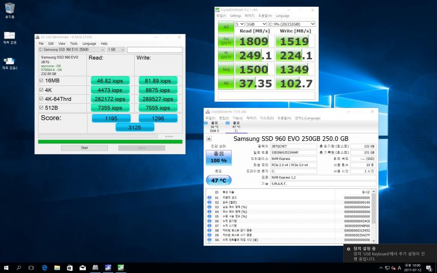The height and width of the screenshot is (273, 437).
Task: Run Seq Q32T1 test in CrystalDiskMark
Action: tap(226, 41)
